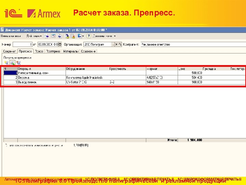Click the price cell 900,000
Screen dimensions: 246x185
point(190,82)
